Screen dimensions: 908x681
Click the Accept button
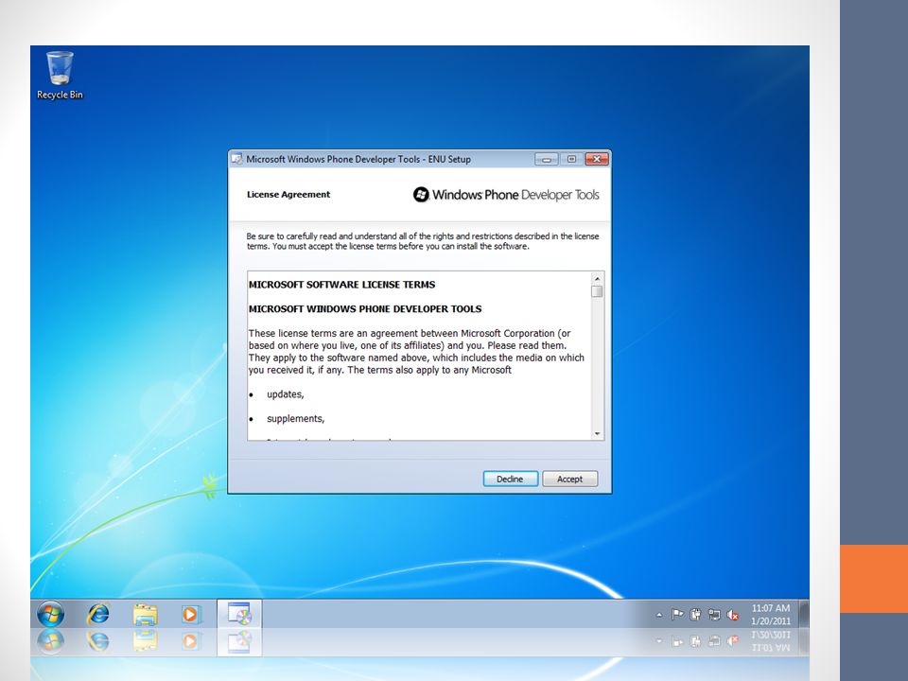[x=569, y=479]
